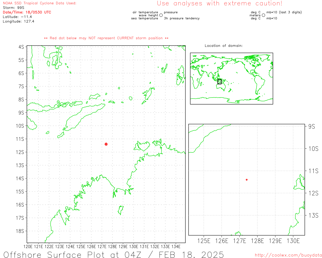Click the 'Latitude: -11.4' text
Viewport: 322px width, 258px height.
[17, 17]
